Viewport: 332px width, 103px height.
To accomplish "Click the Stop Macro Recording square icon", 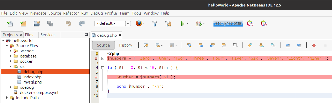I will pos(325,46).
